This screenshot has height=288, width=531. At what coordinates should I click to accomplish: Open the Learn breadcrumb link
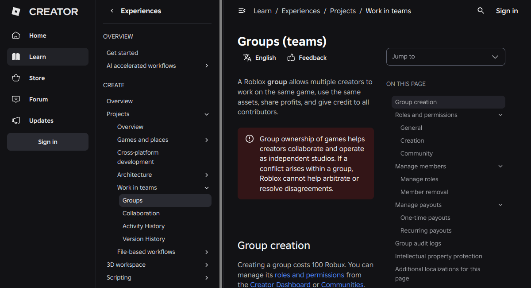262,11
